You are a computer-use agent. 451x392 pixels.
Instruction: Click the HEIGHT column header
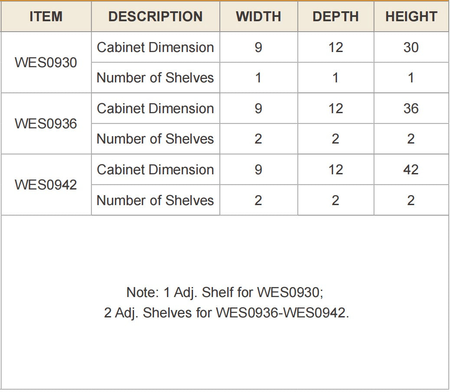[411, 16]
